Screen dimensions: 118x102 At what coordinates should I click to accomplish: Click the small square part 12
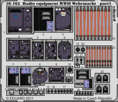pyautogui.click(x=12, y=92)
